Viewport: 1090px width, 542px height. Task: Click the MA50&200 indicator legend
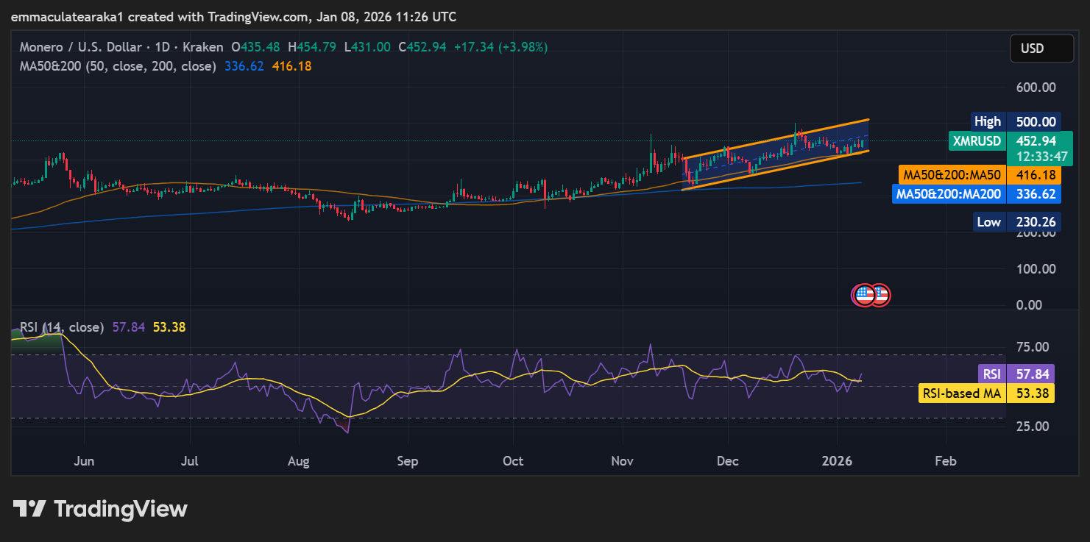(x=118, y=66)
